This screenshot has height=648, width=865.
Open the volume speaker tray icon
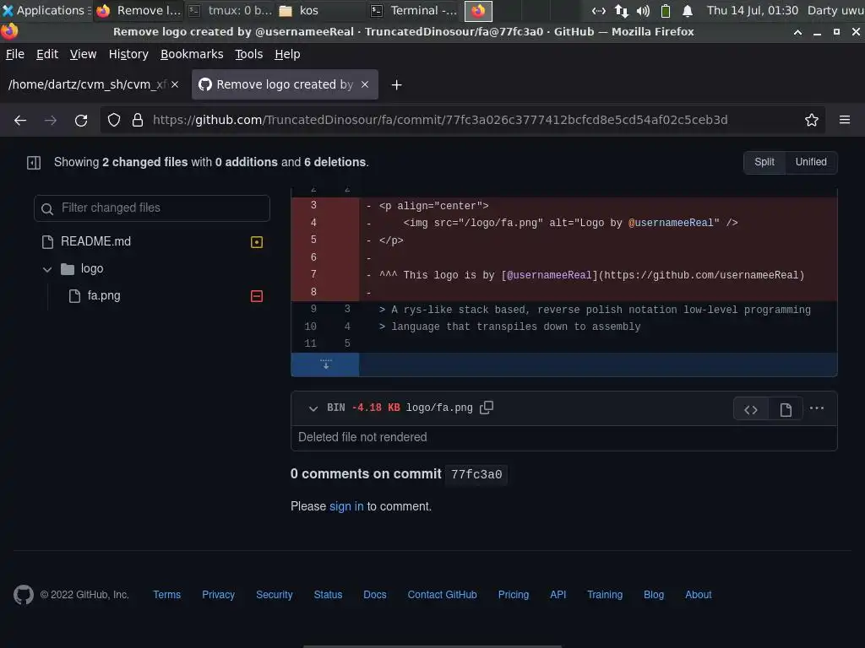(x=643, y=10)
